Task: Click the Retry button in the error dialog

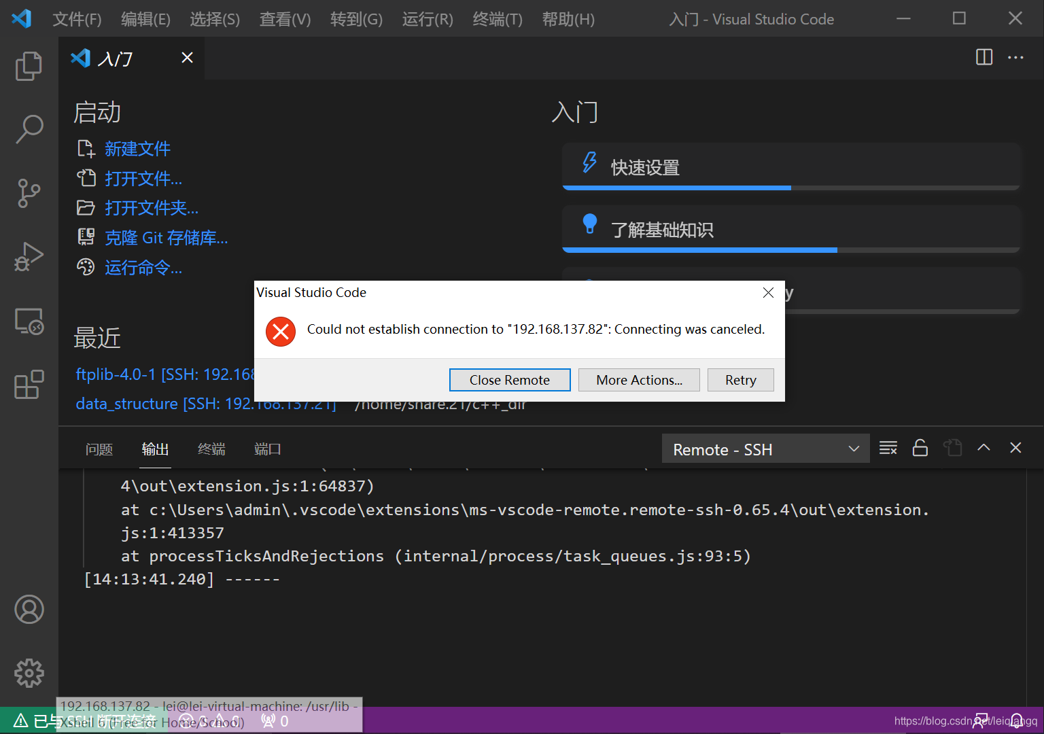Action: tap(740, 379)
